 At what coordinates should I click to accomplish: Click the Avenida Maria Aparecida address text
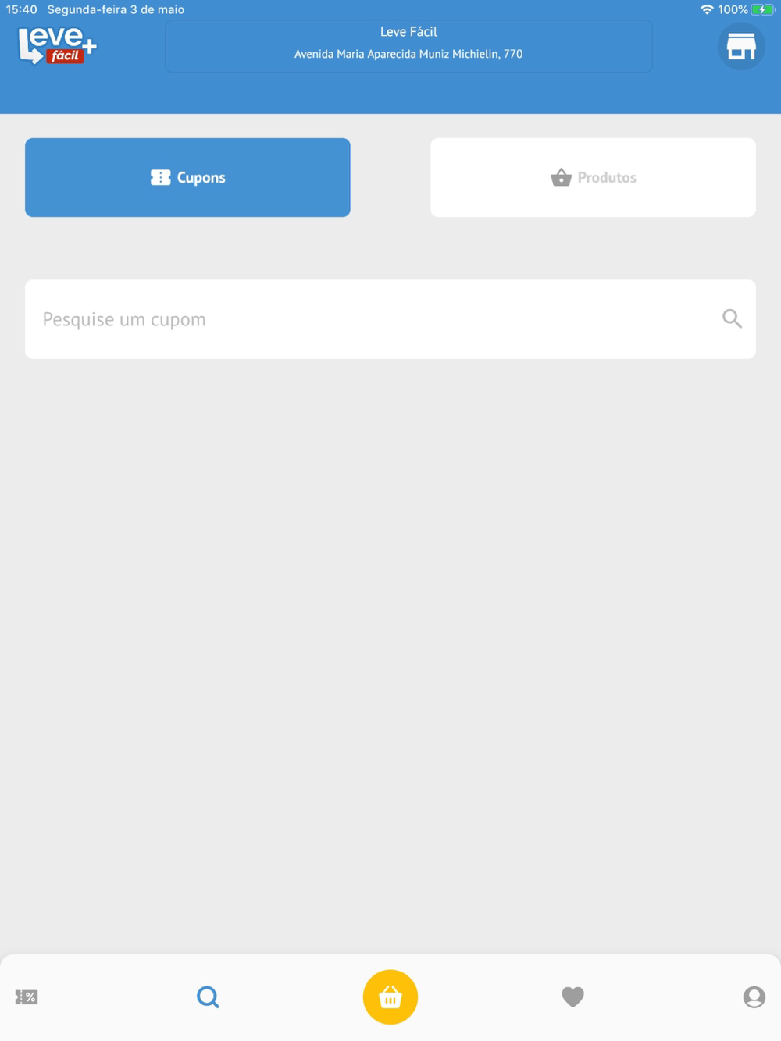[x=408, y=54]
